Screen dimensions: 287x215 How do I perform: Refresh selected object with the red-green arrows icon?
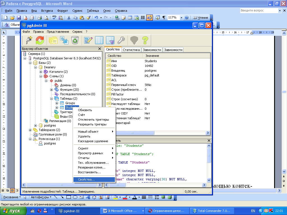coord(40,40)
